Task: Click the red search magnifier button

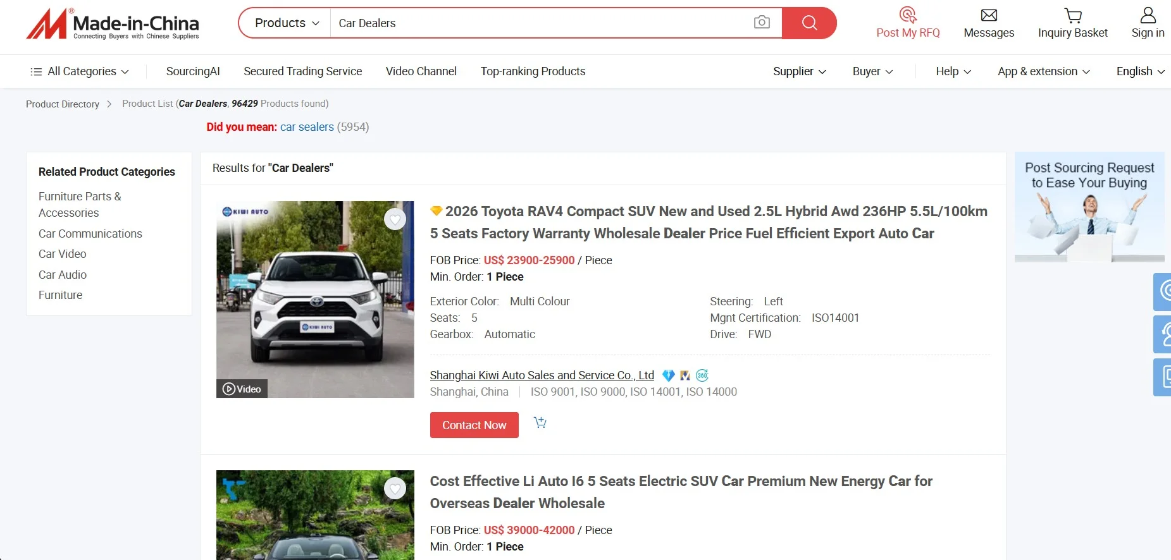Action: coord(809,23)
